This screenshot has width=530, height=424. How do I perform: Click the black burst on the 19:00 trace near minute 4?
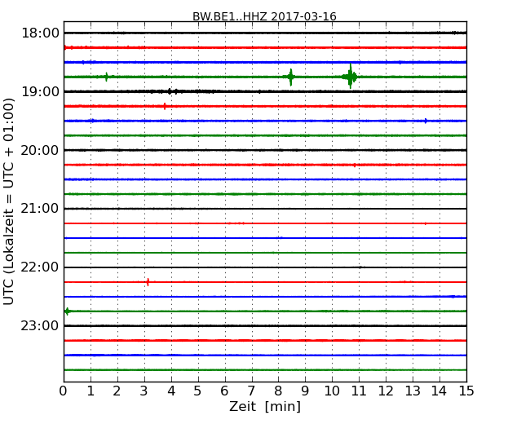(170, 91)
